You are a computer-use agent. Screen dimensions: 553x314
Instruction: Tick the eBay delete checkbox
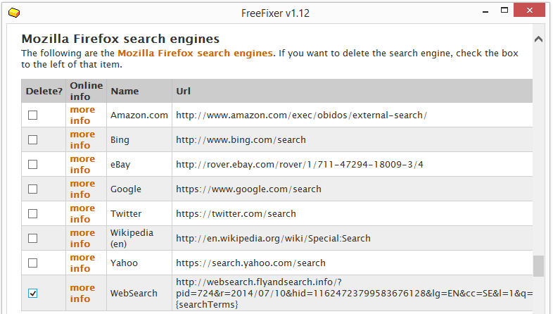pyautogui.click(x=33, y=165)
